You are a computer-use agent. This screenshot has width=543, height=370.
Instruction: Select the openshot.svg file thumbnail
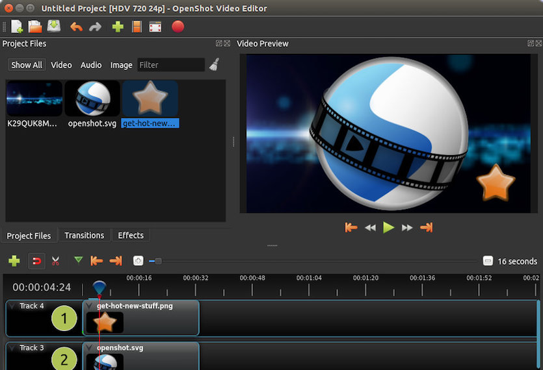tap(92, 99)
